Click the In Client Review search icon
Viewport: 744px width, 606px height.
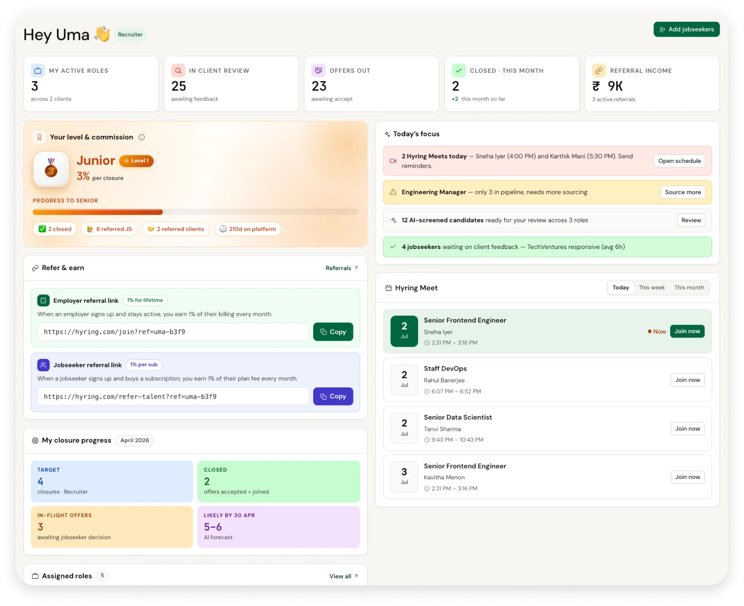[x=178, y=71]
